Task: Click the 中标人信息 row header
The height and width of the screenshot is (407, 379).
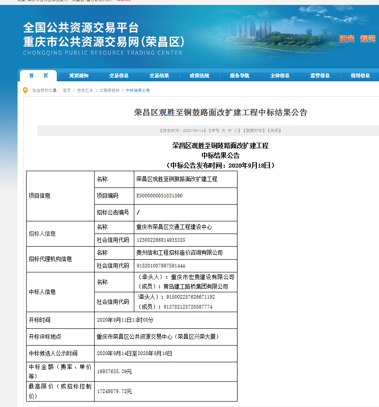Action: pos(42,292)
